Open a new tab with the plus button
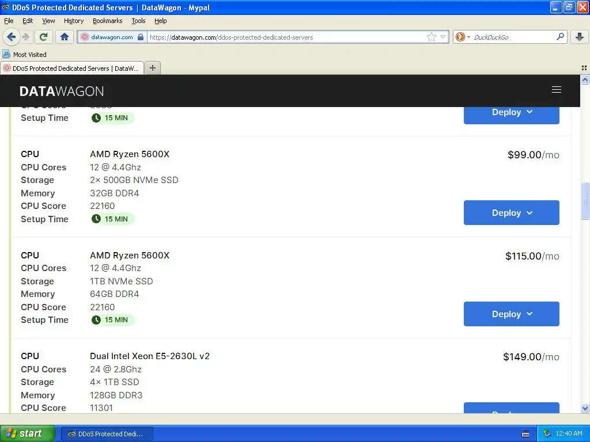This screenshot has height=442, width=590. point(152,68)
